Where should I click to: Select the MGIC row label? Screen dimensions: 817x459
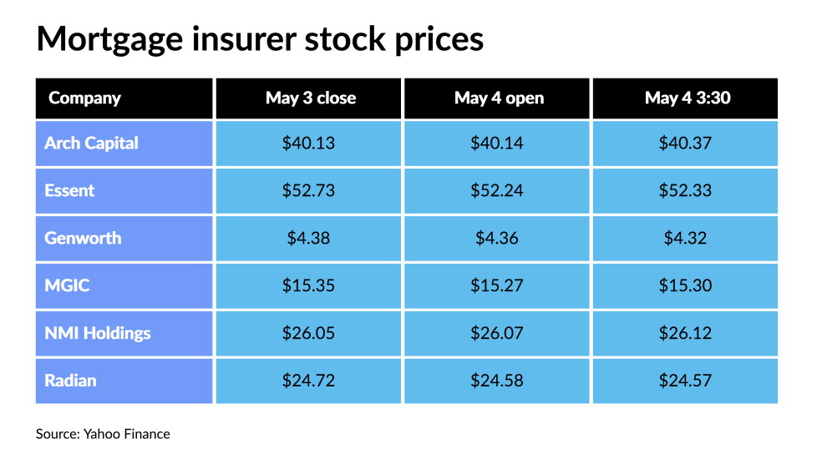(124, 285)
